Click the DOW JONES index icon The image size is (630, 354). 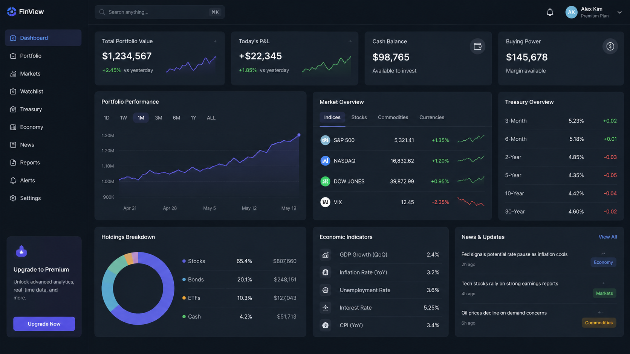click(325, 181)
